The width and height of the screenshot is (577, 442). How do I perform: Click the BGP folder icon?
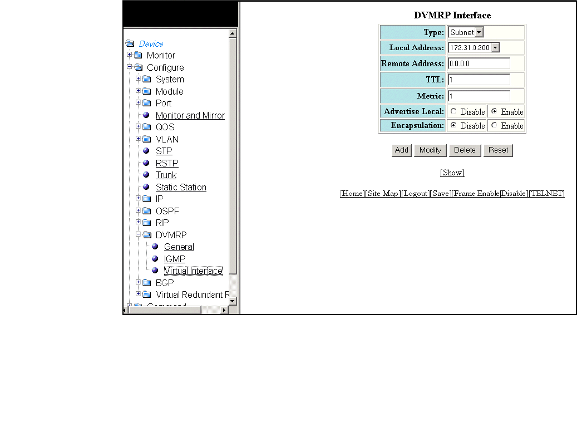pos(147,283)
